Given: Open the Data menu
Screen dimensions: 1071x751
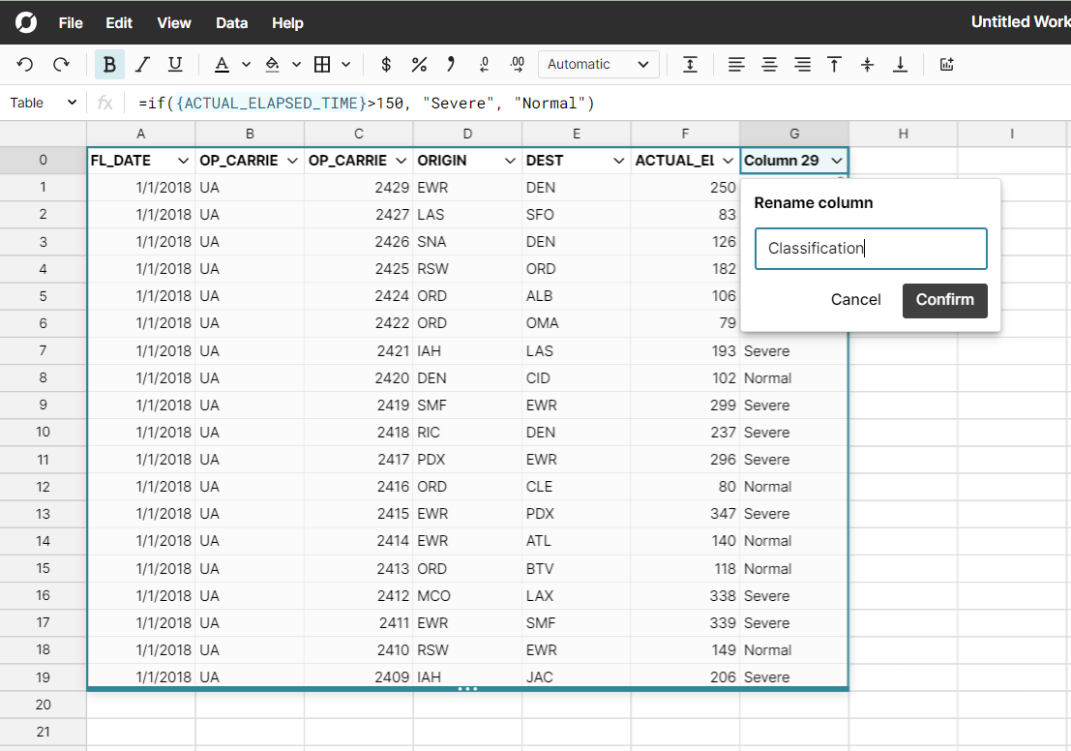Looking at the screenshot, I should [x=231, y=22].
